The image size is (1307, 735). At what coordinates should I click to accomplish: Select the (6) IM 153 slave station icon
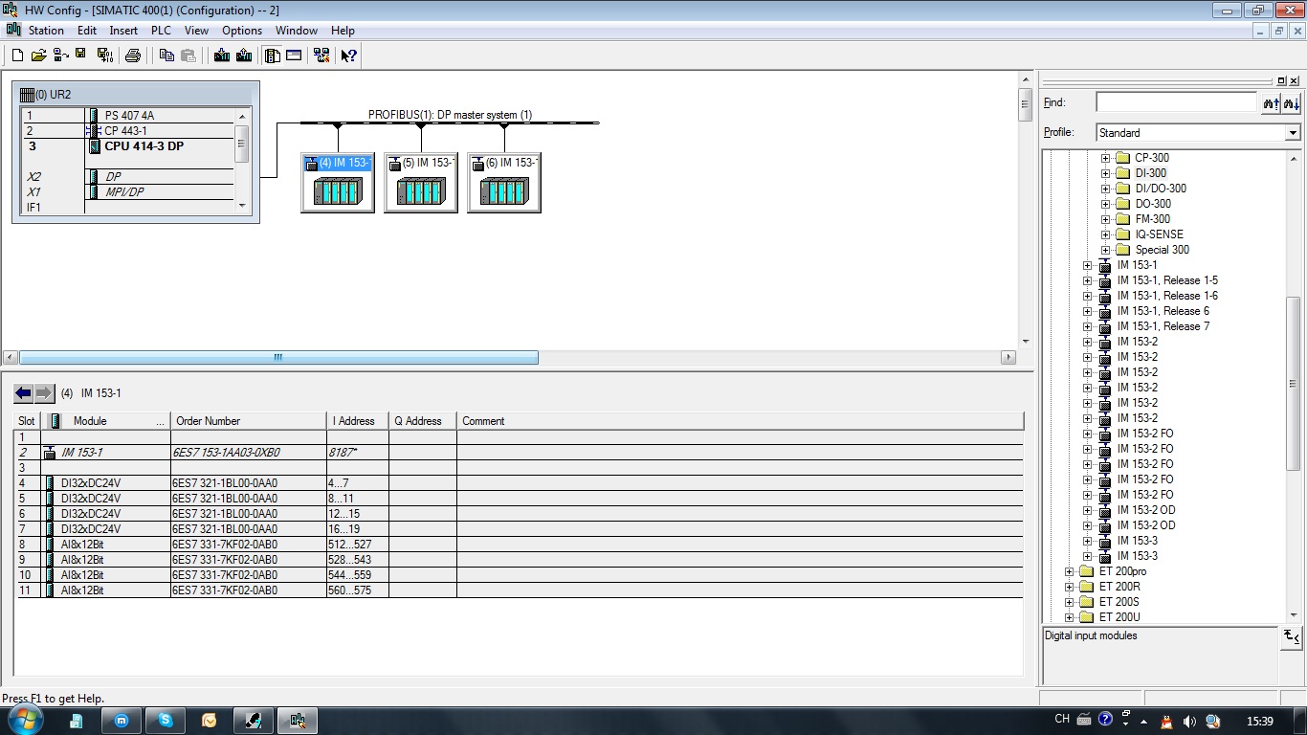(x=504, y=182)
